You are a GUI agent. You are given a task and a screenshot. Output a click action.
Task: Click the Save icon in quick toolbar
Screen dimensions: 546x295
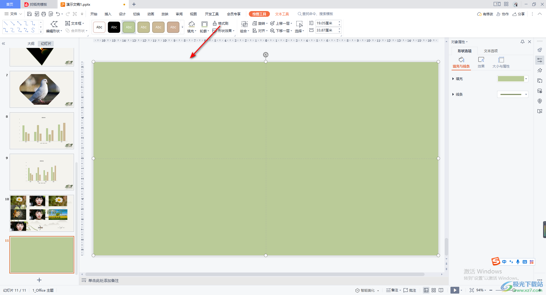[29, 14]
